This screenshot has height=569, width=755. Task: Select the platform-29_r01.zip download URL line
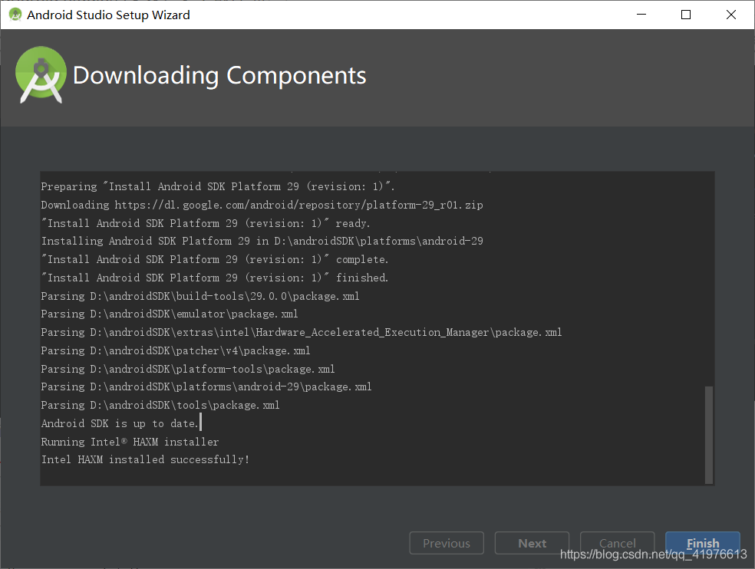[x=263, y=205]
